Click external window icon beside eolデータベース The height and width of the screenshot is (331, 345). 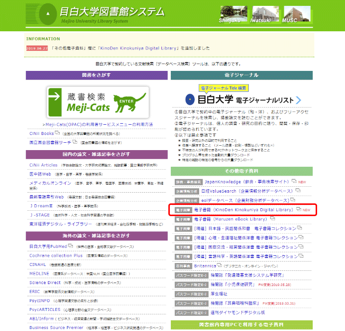[x=293, y=199]
